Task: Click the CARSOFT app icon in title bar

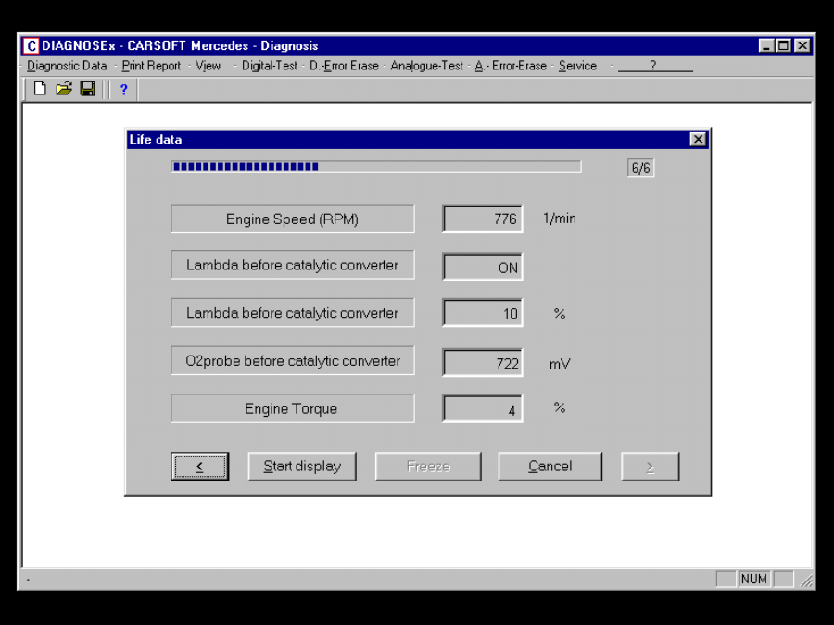Action: tap(31, 45)
